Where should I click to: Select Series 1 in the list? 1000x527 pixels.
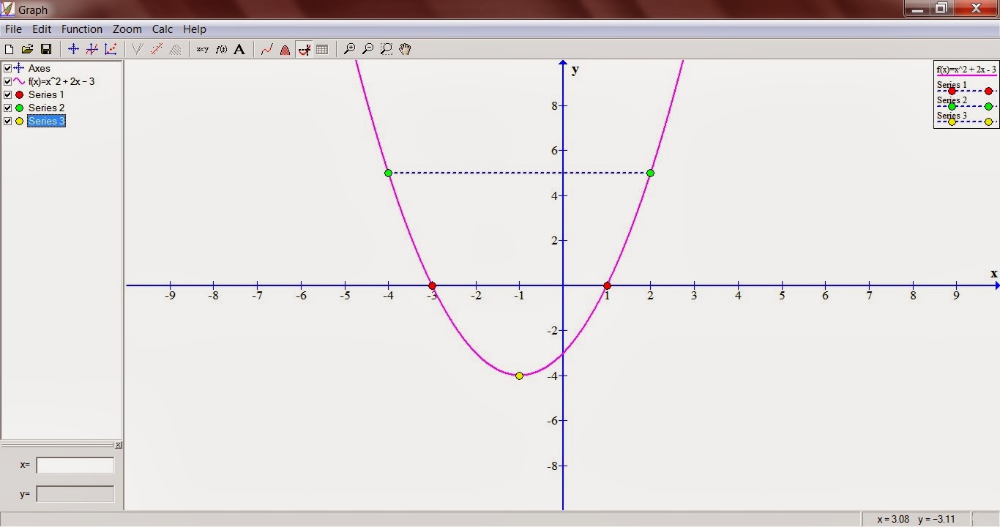[x=46, y=94]
